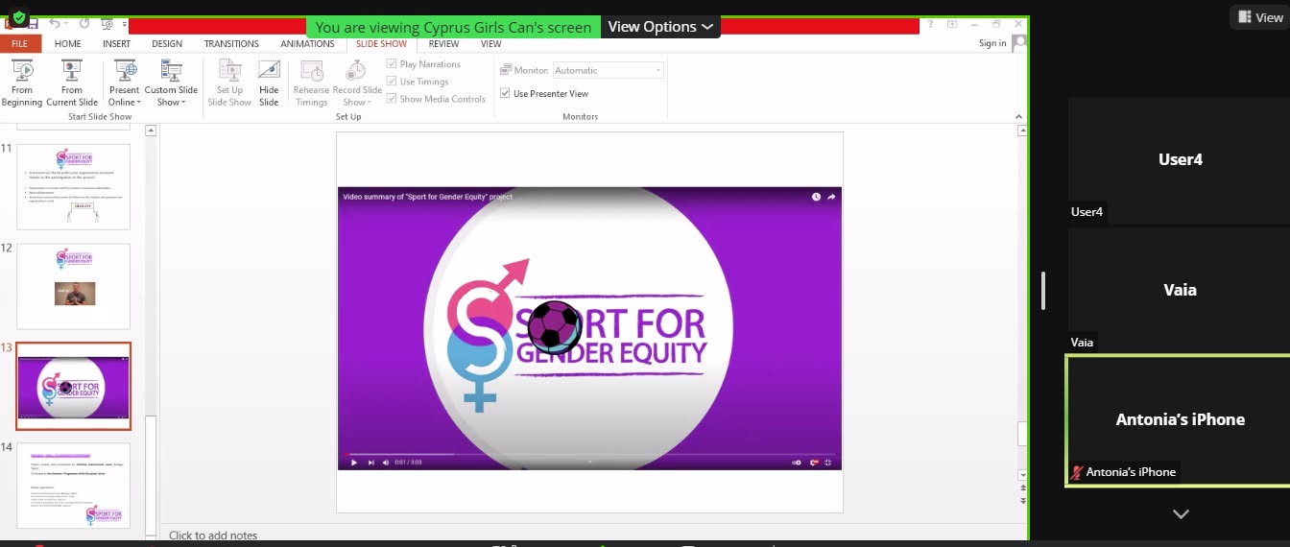Click the video progress bar
The image size is (1290, 547).
pos(589,454)
